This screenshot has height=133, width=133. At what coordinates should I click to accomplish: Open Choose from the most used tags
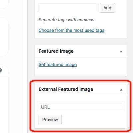(71, 30)
